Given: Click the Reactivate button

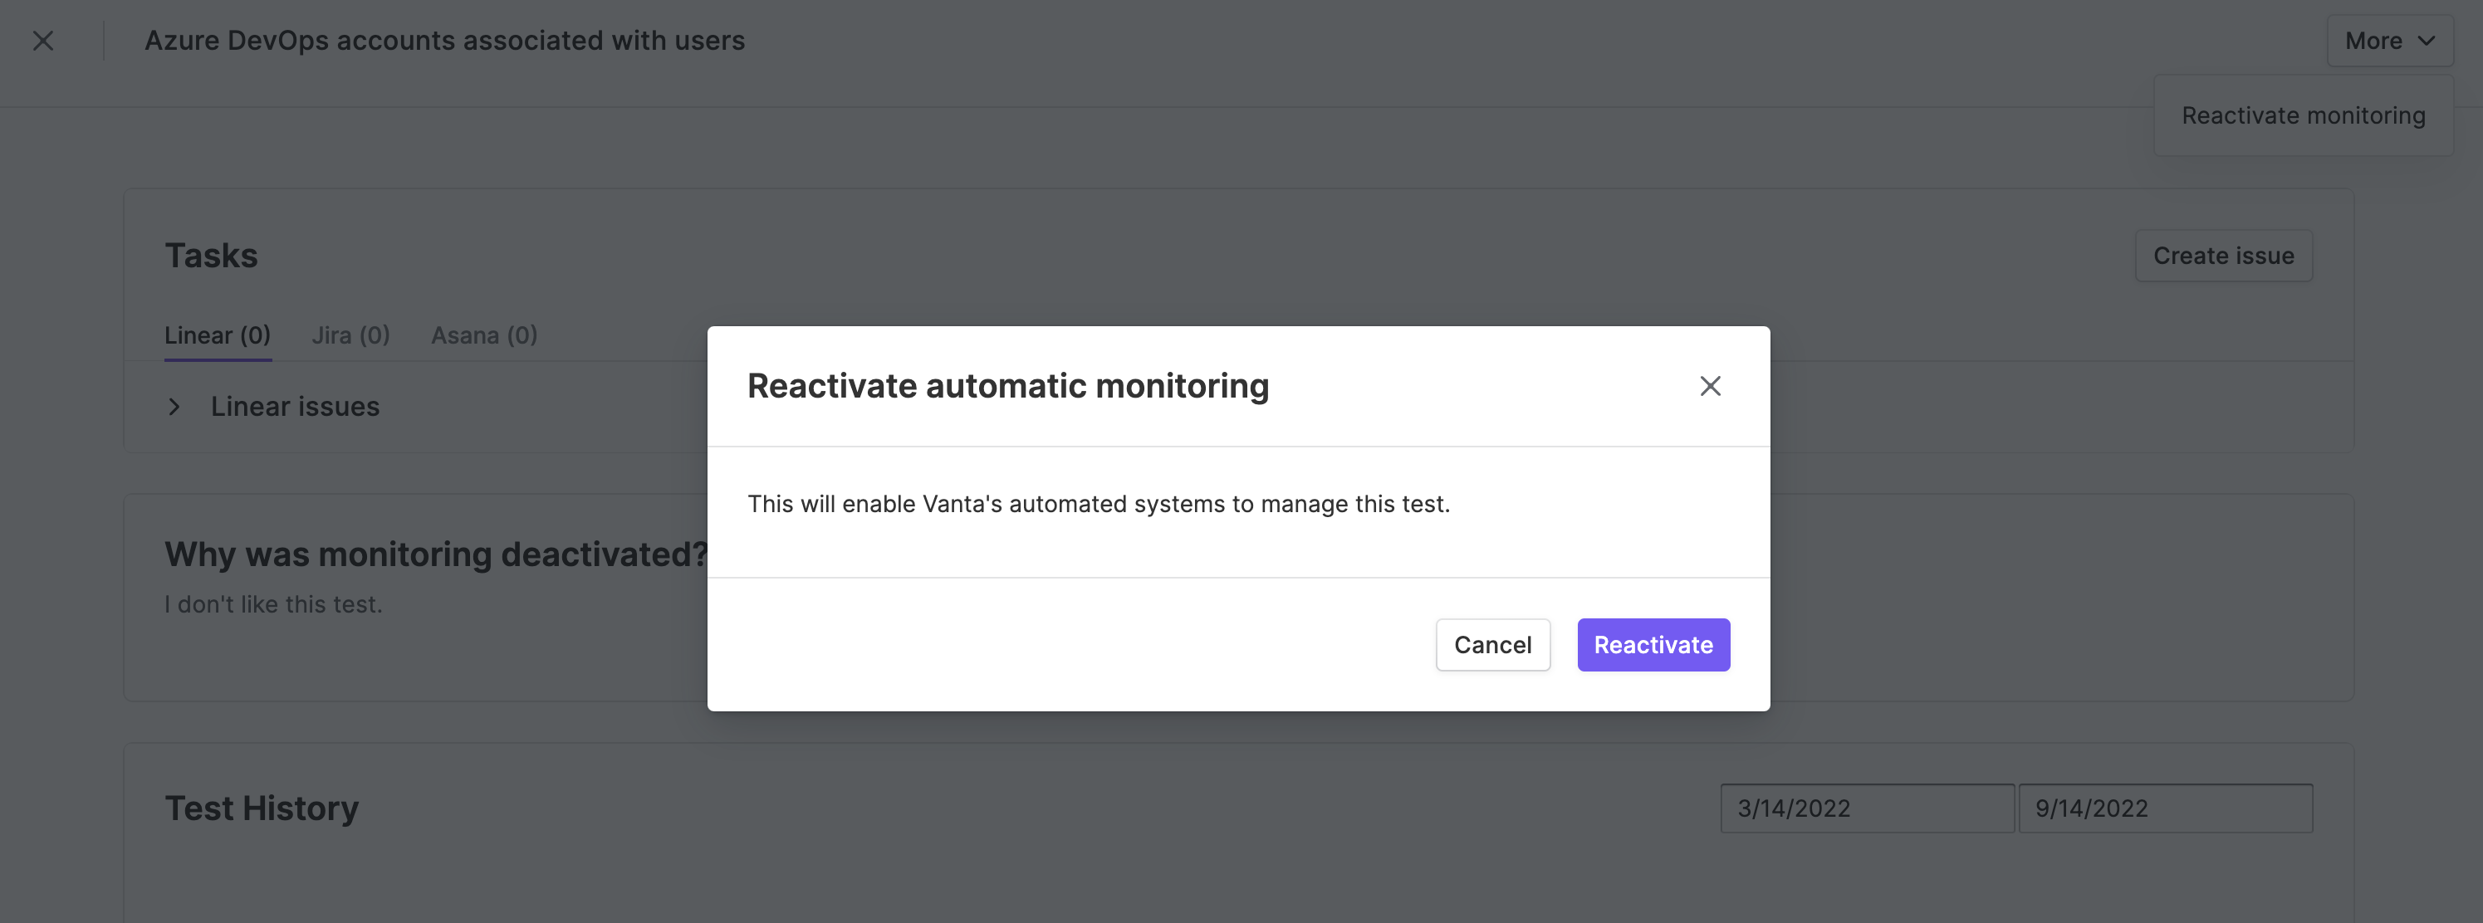Looking at the screenshot, I should coord(1653,645).
